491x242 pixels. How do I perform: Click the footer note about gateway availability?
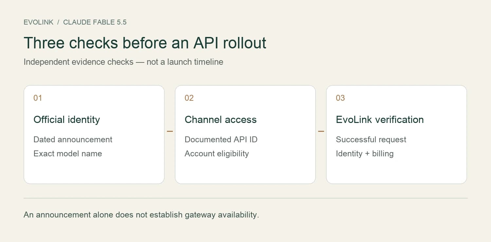point(141,215)
